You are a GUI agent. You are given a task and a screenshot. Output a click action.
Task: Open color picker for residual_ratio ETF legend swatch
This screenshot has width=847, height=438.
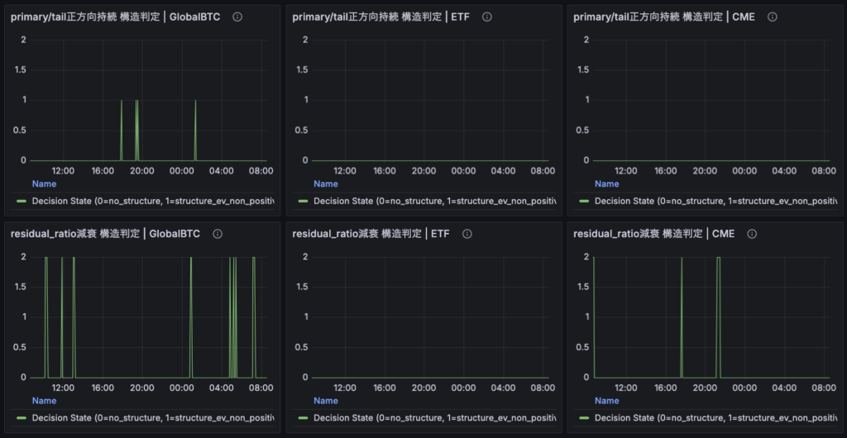[304, 417]
